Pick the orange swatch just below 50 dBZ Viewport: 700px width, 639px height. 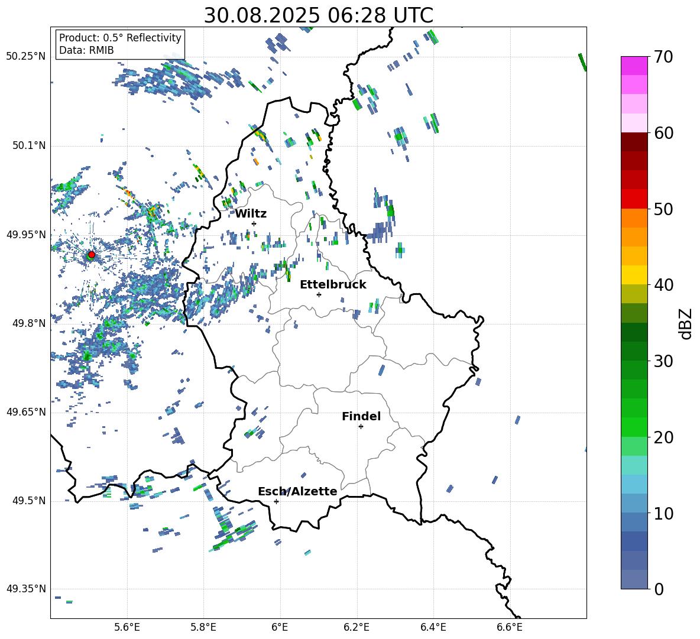(x=634, y=218)
